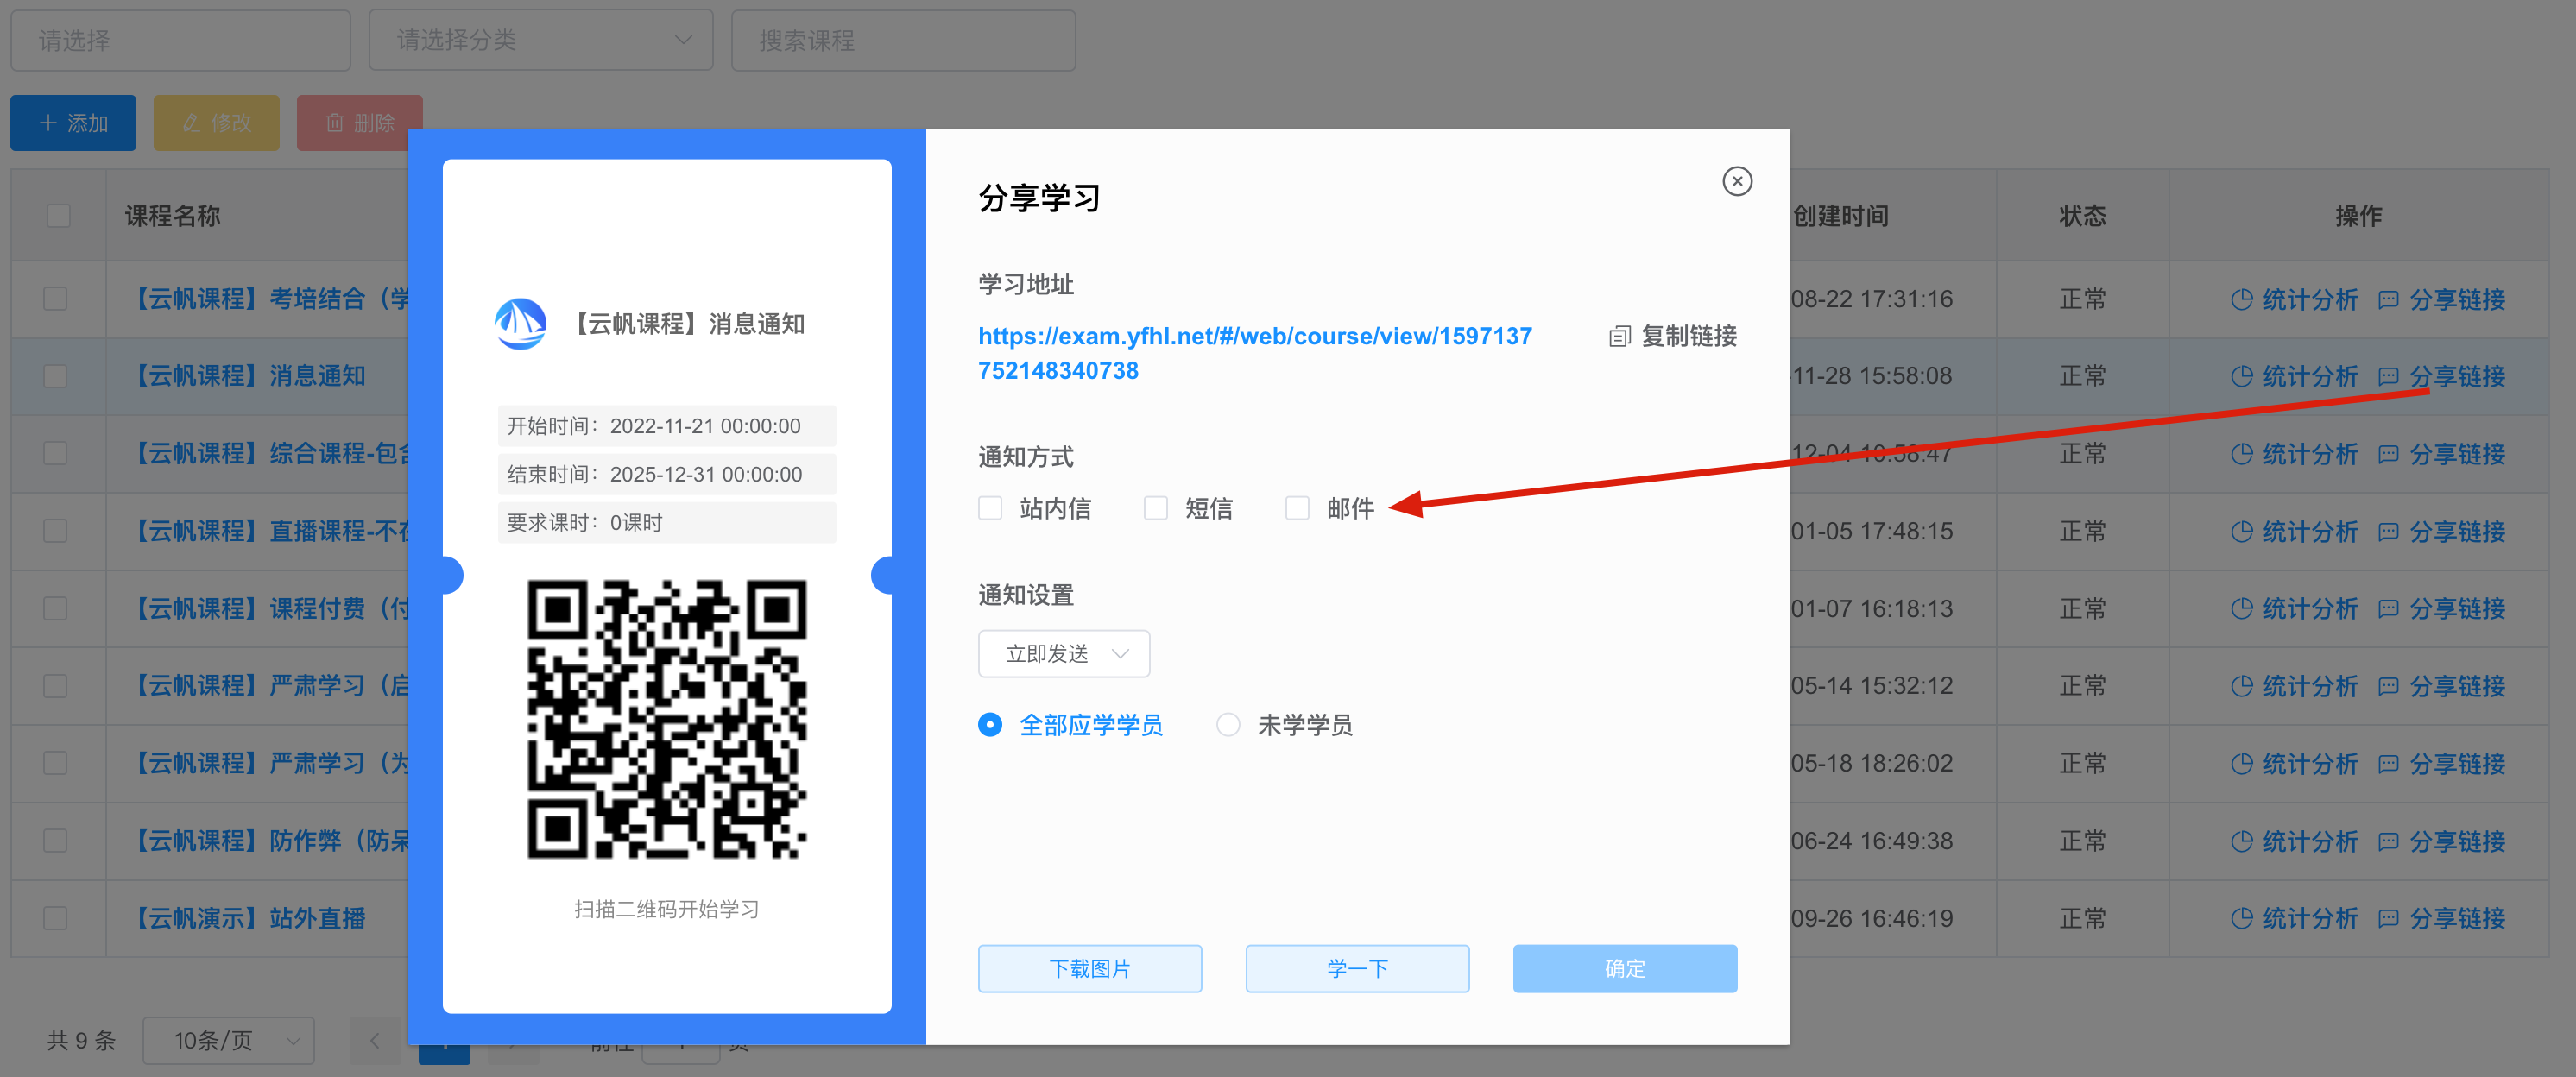Click 统计分析 icon in the 09-26 16:46:19 row
2576x1077 pixels.
coord(2242,918)
